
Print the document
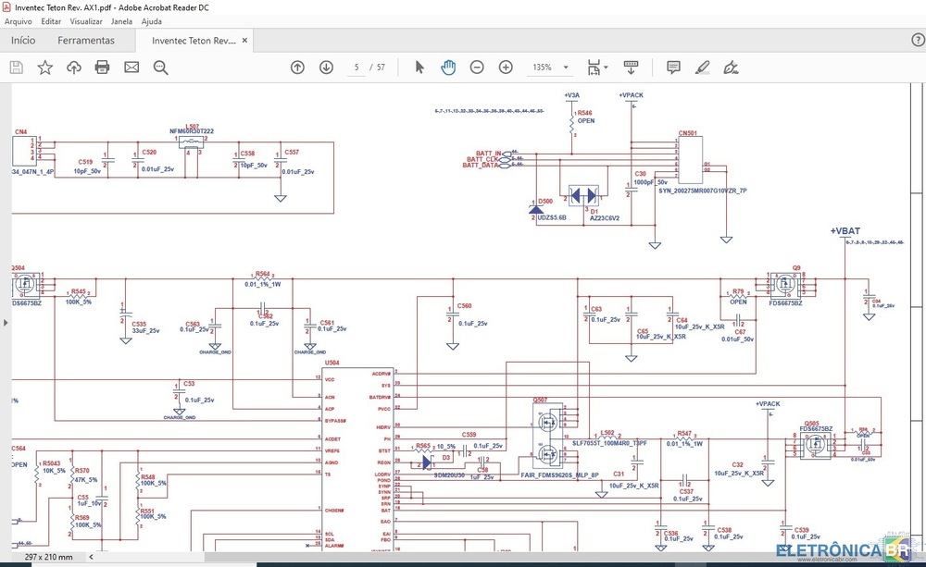pyautogui.click(x=102, y=68)
